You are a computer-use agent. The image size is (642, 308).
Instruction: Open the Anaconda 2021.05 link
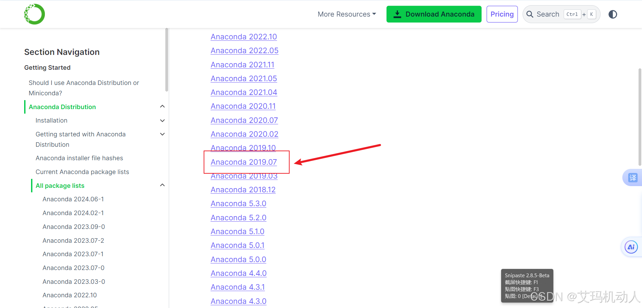coord(244,78)
